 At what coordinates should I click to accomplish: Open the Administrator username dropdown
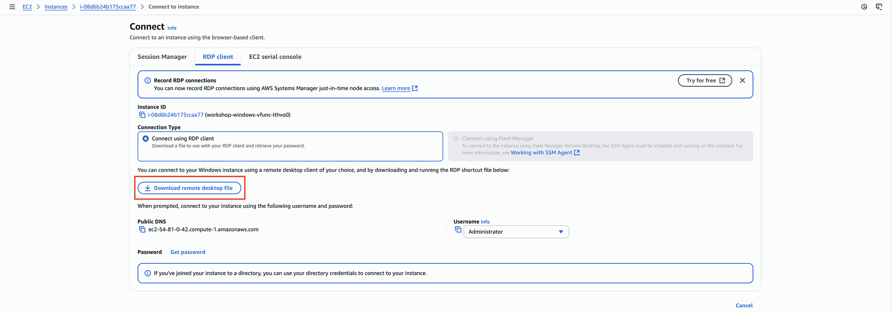[x=516, y=232]
